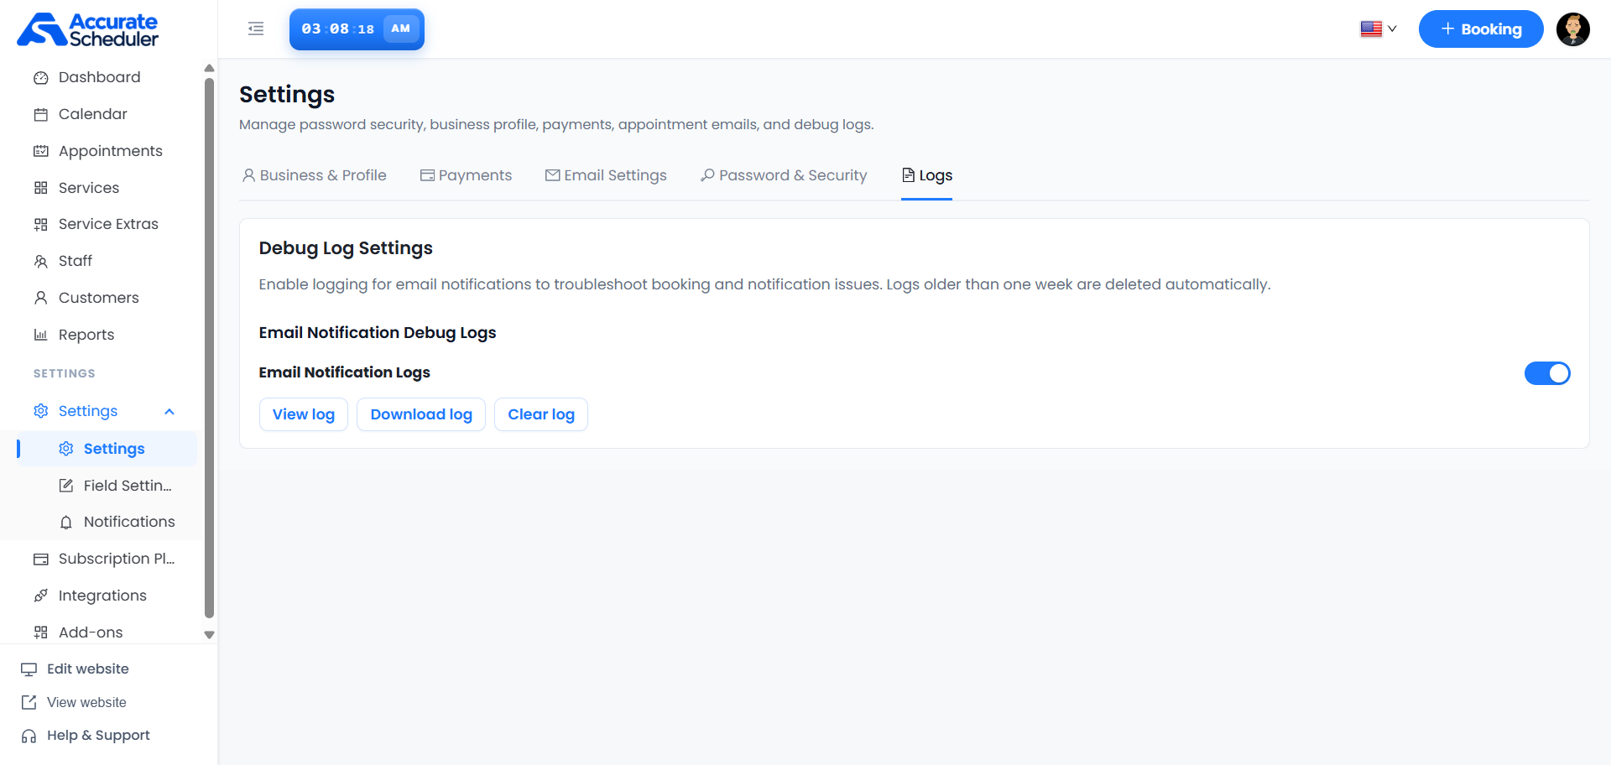This screenshot has height=765, width=1611.
Task: Select the Customers person icon
Action: (40, 298)
